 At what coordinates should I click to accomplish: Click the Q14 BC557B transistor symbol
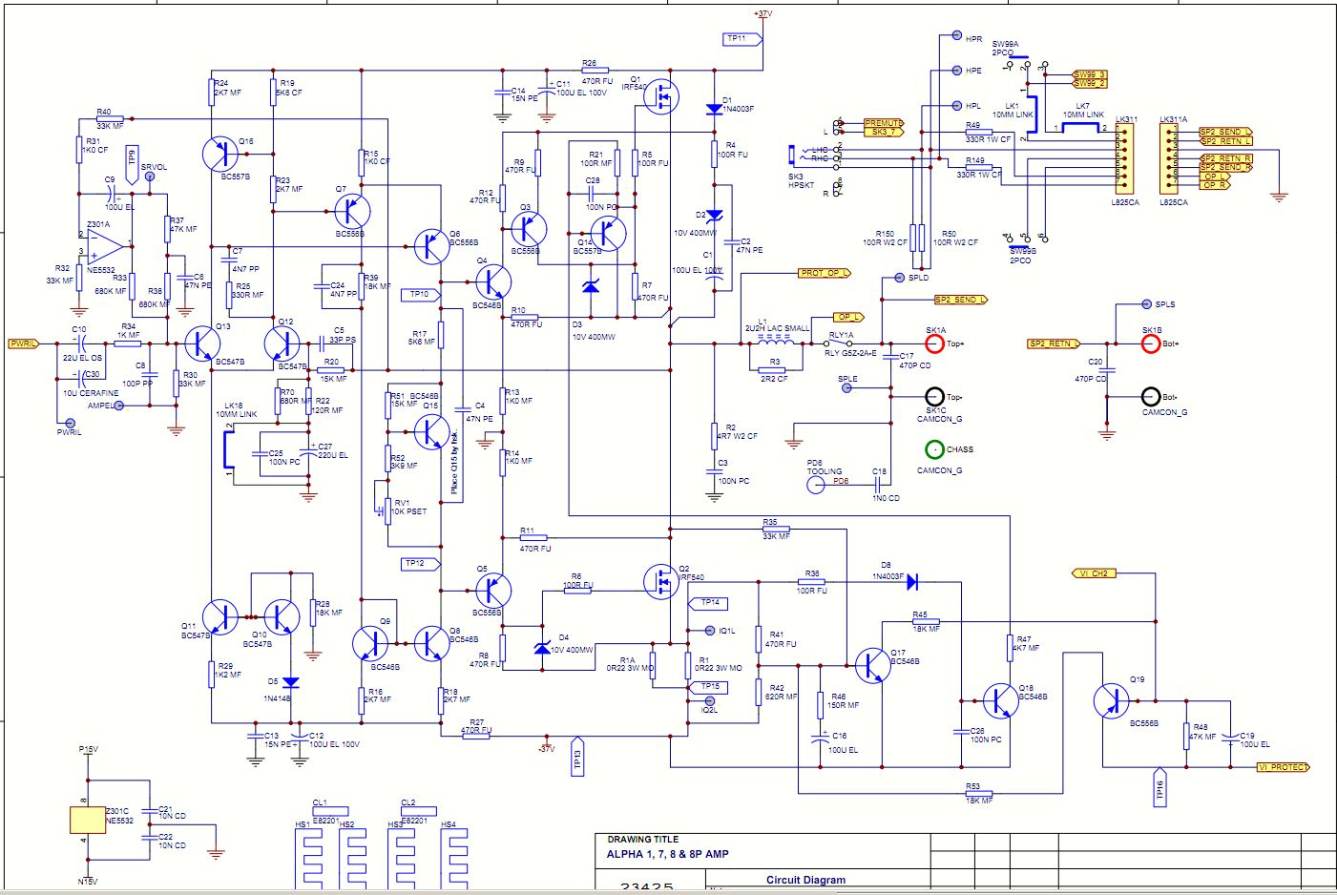pyautogui.click(x=608, y=234)
